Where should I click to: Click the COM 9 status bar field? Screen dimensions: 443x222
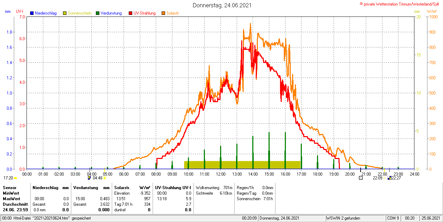[393, 218]
